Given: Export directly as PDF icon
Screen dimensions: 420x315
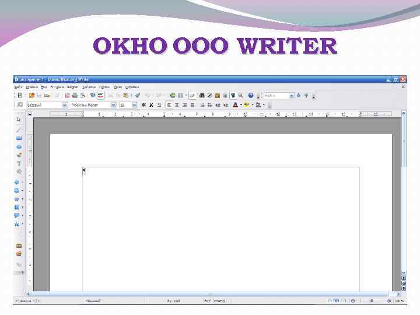Looking at the screenshot, I should pos(67,95).
